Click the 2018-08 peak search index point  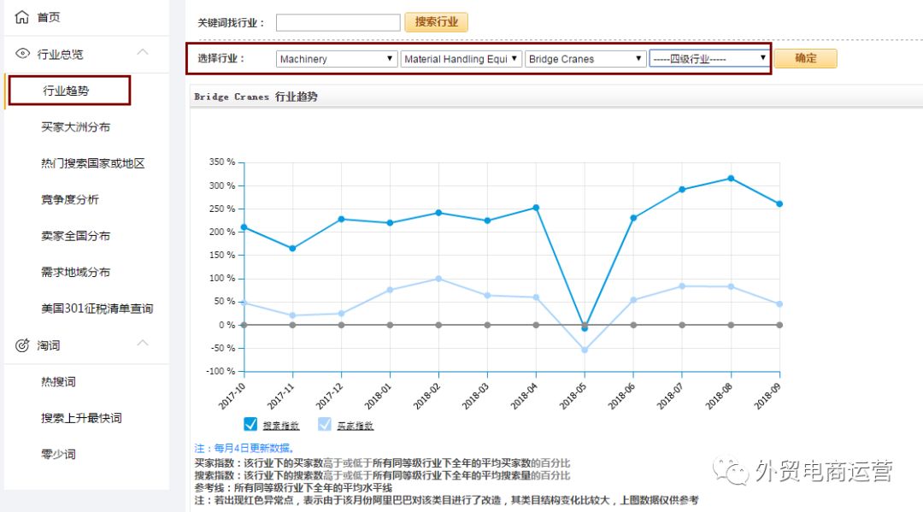click(731, 179)
